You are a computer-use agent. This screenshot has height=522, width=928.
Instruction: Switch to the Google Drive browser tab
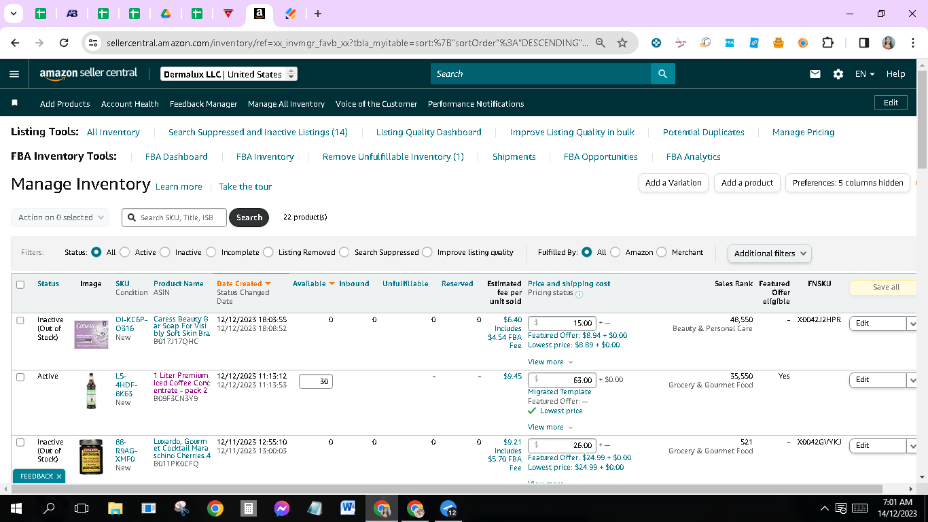[166, 14]
